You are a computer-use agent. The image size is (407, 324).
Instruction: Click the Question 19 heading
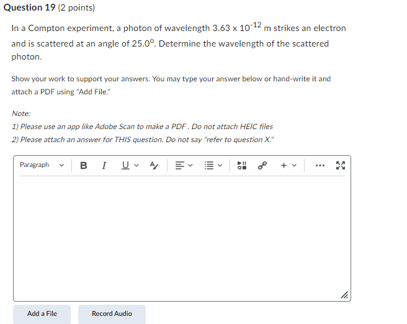click(x=29, y=7)
